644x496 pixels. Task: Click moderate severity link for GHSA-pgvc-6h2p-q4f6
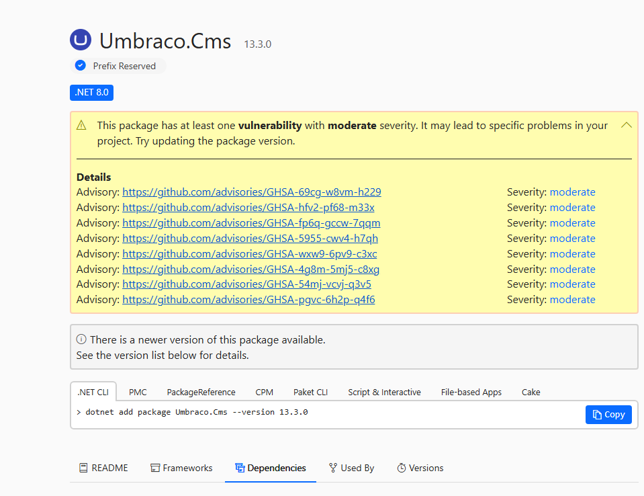[x=572, y=300]
